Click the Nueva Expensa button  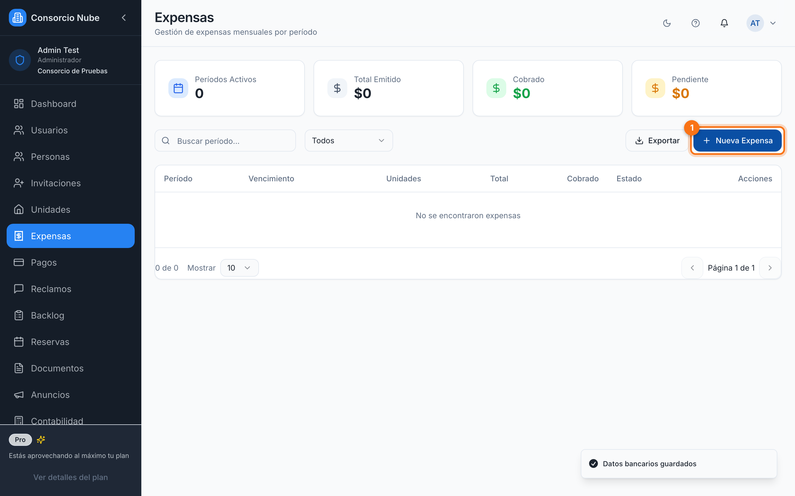pos(737,141)
